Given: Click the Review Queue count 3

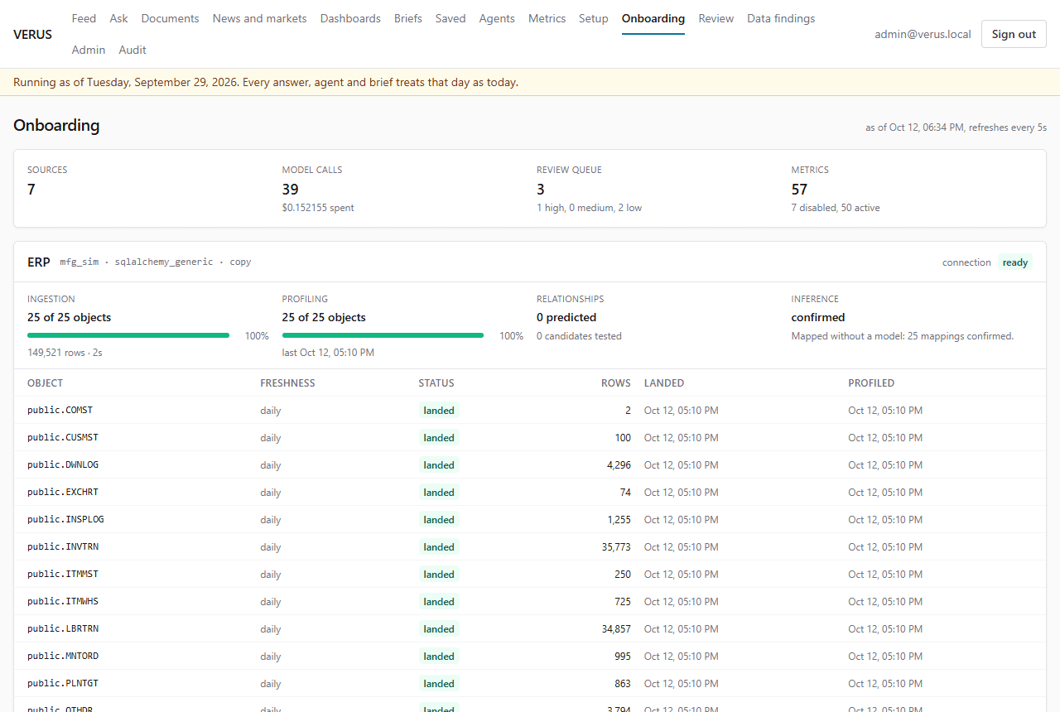Looking at the screenshot, I should (540, 190).
